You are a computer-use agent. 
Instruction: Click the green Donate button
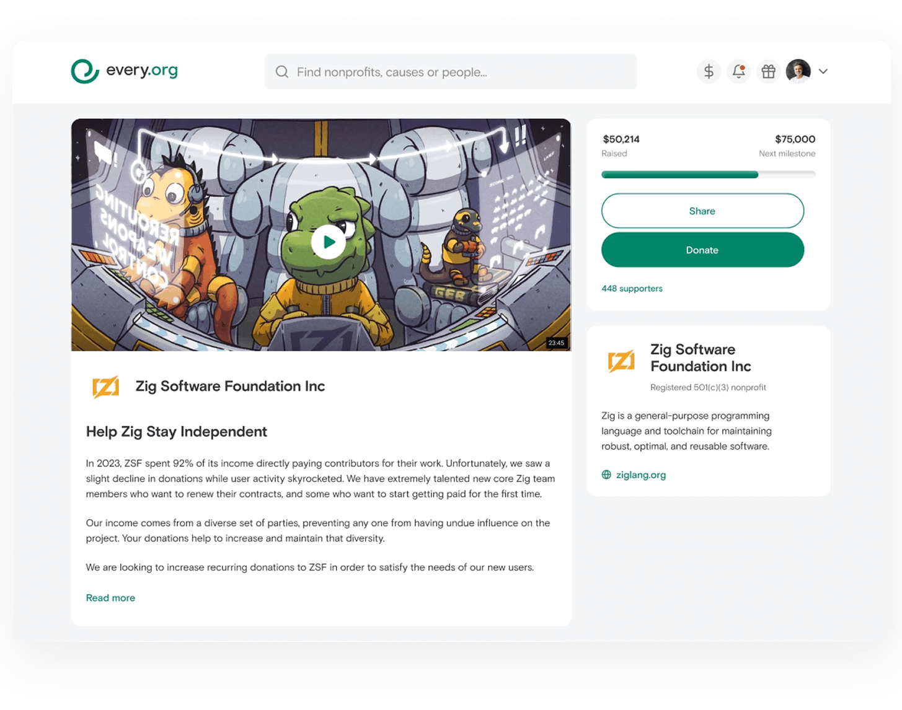(x=702, y=250)
